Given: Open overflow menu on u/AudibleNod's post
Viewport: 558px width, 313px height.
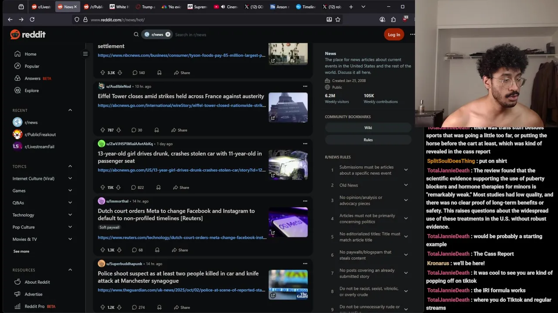Looking at the screenshot, I should 305,87.
